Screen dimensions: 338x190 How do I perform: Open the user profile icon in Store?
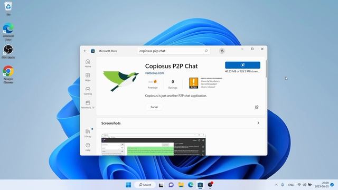click(x=222, y=51)
